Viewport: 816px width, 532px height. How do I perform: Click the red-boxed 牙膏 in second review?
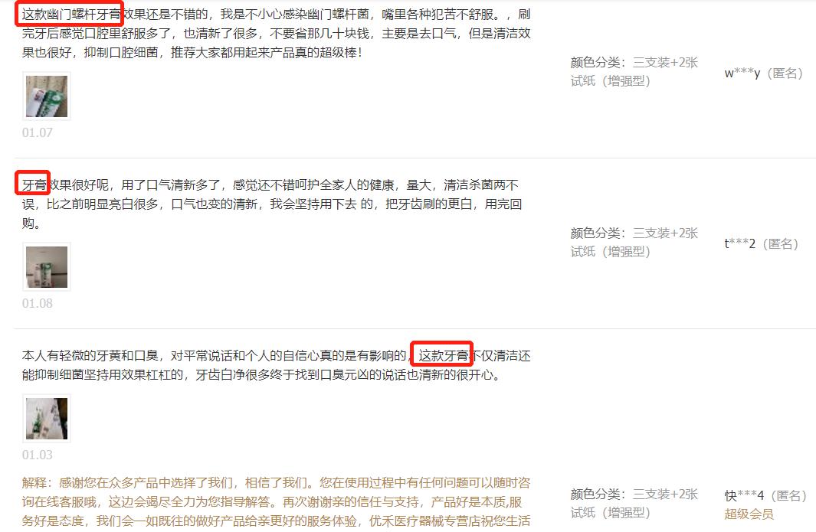click(x=34, y=184)
